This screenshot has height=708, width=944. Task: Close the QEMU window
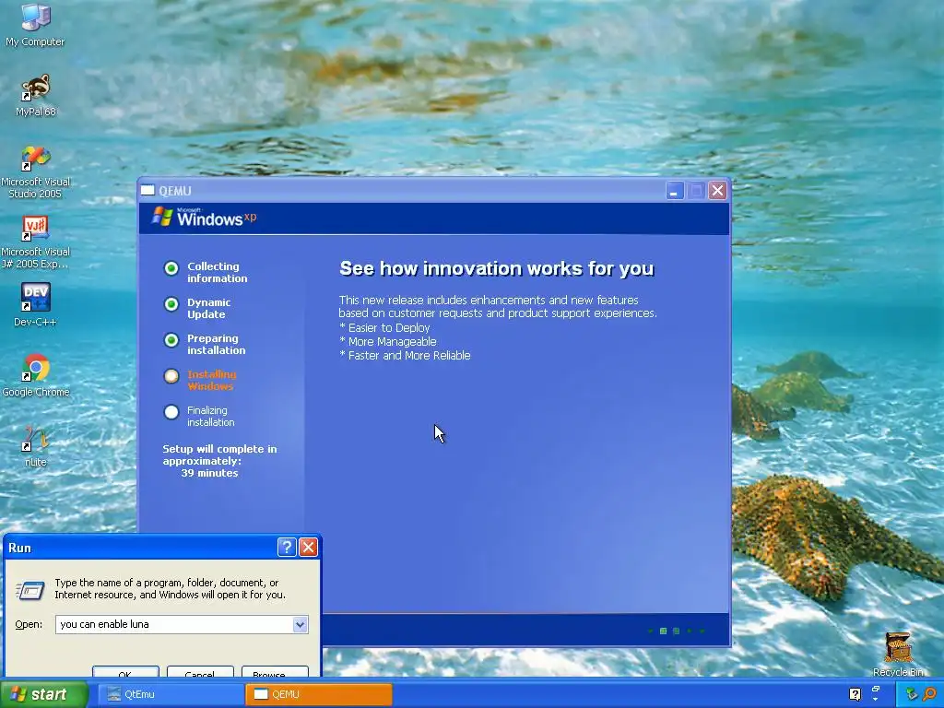[x=717, y=191]
